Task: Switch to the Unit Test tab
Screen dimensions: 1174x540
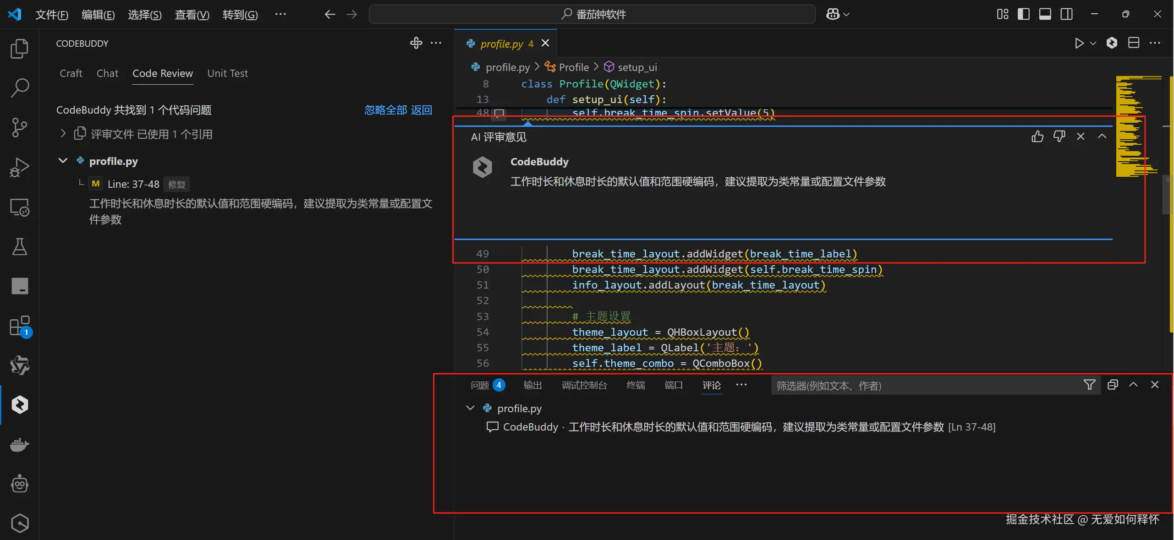Action: point(227,73)
